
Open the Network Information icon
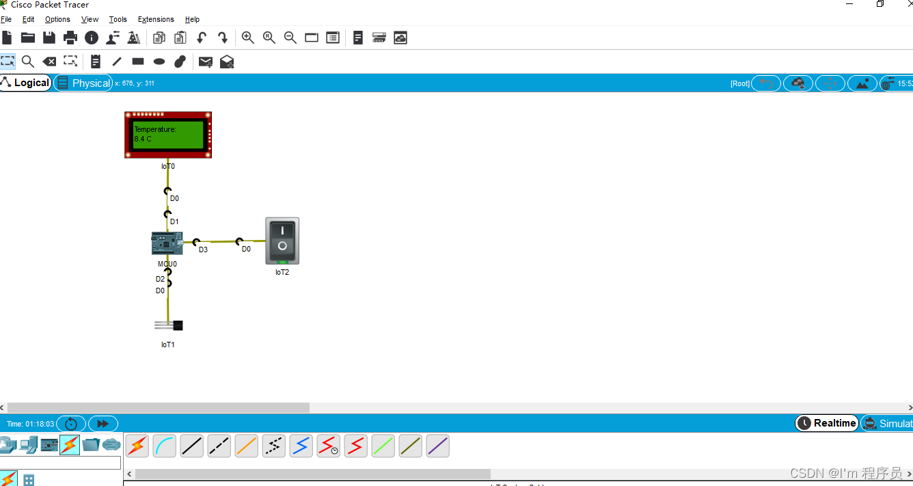92,38
